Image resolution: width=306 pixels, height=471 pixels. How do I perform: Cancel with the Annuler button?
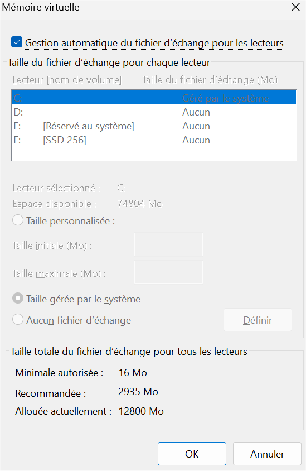pyautogui.click(x=267, y=454)
